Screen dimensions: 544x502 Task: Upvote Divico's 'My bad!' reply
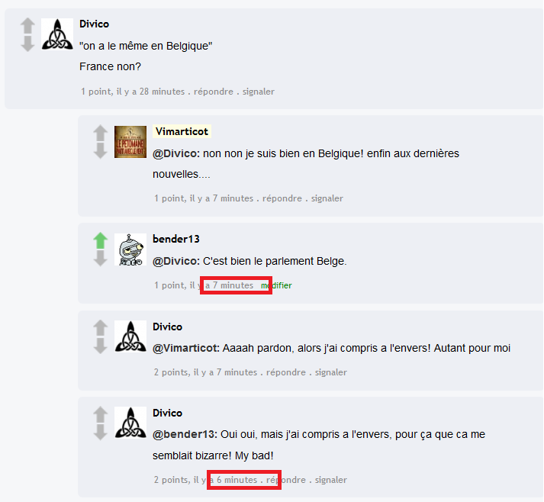pyautogui.click(x=100, y=414)
